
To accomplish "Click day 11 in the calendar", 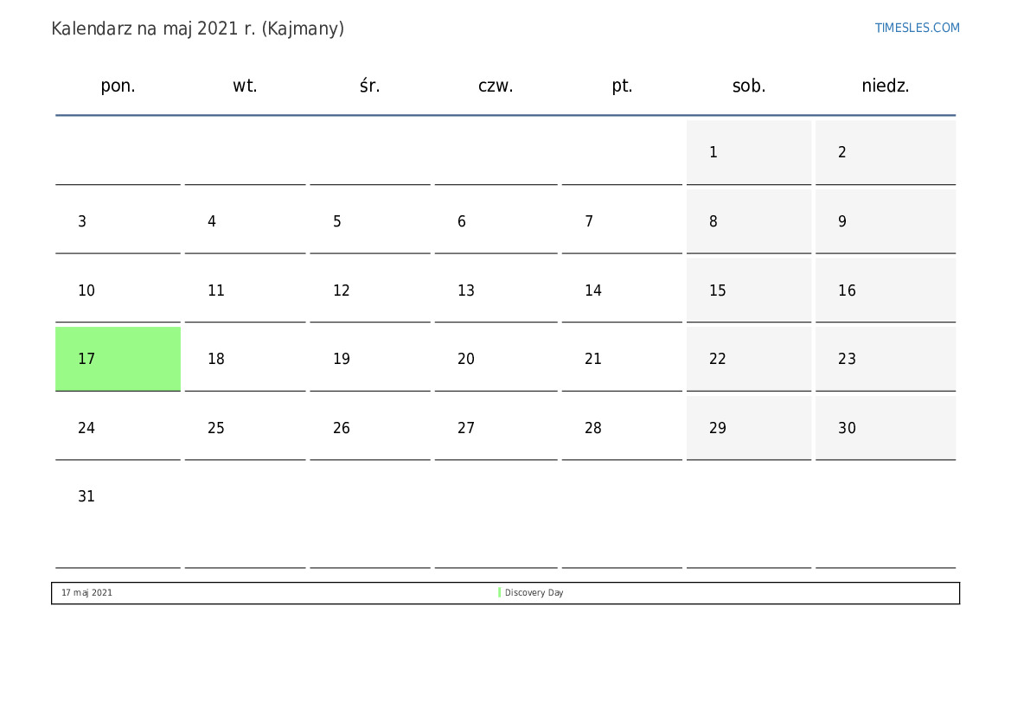I will click(245, 290).
